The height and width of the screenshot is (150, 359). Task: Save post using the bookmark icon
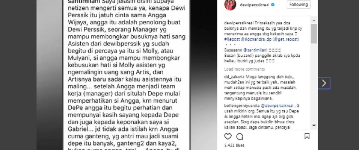307,136
